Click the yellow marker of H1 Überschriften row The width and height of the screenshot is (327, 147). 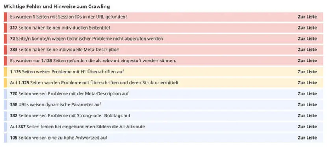(x=5, y=72)
